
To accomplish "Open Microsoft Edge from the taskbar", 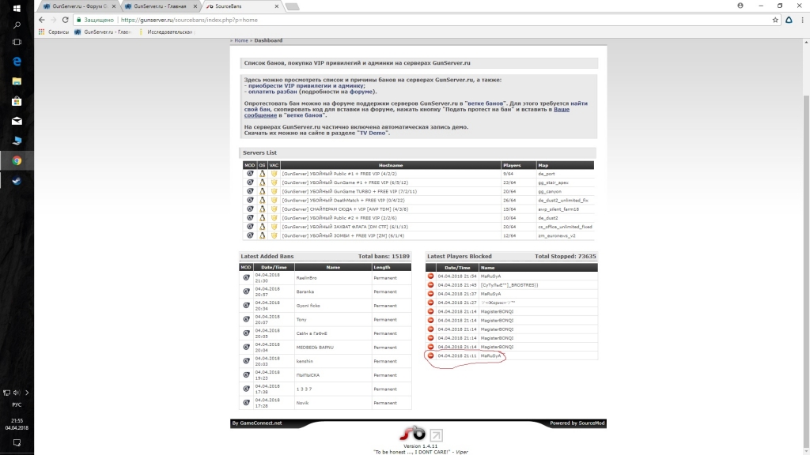I will 17,61.
